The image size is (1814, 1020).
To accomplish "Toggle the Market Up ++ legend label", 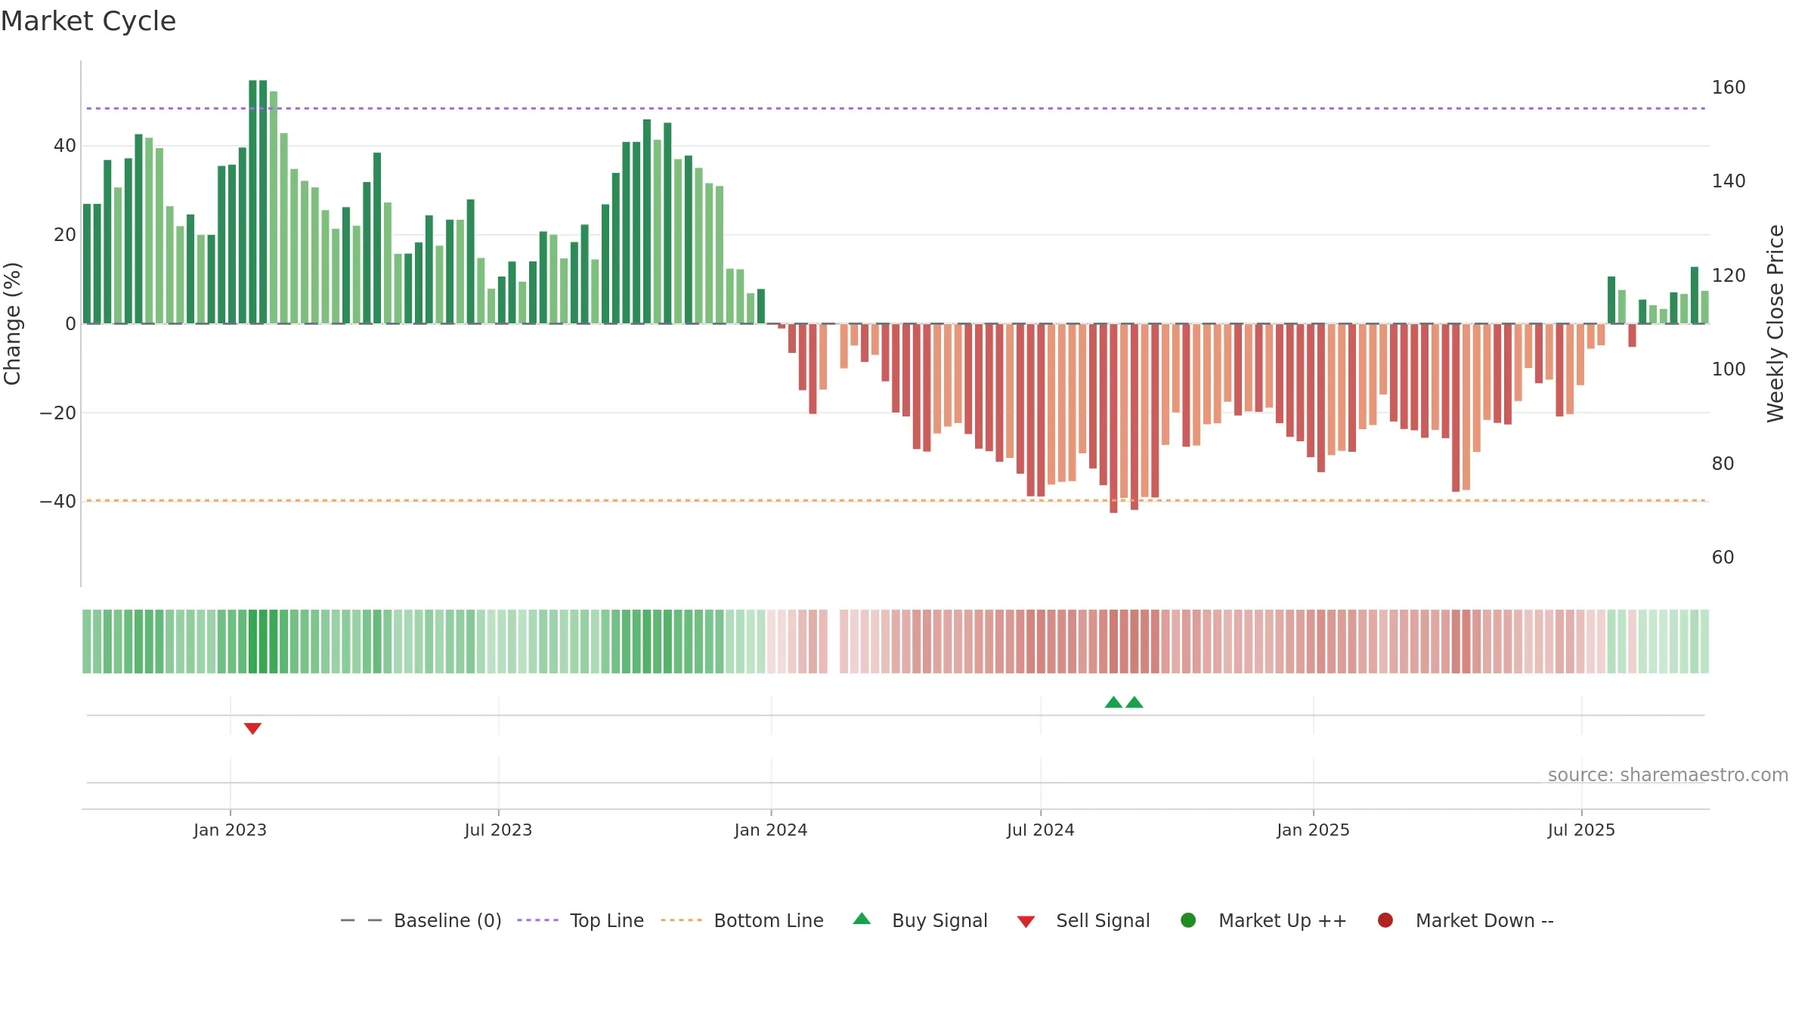I will tap(1283, 920).
